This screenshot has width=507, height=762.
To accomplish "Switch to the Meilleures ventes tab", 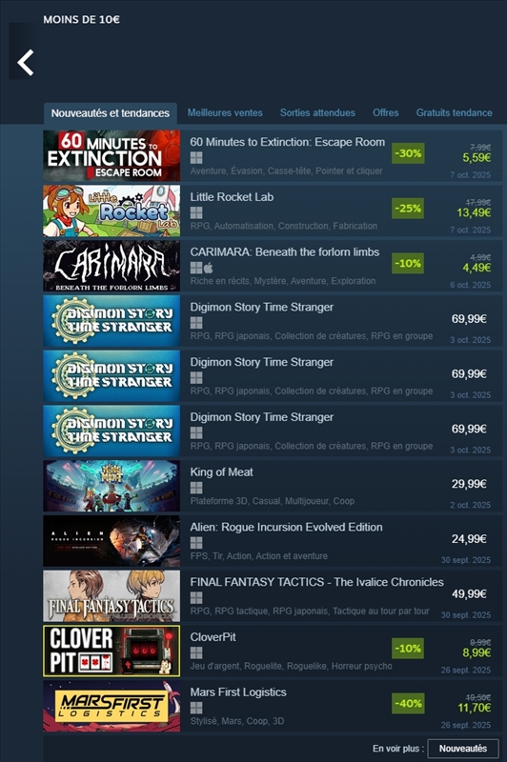I will pyautogui.click(x=225, y=112).
